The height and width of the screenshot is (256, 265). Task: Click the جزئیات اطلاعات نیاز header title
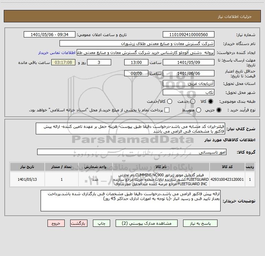235,16
